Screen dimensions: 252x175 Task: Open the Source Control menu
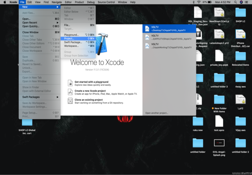pyautogui.click(x=106, y=2)
